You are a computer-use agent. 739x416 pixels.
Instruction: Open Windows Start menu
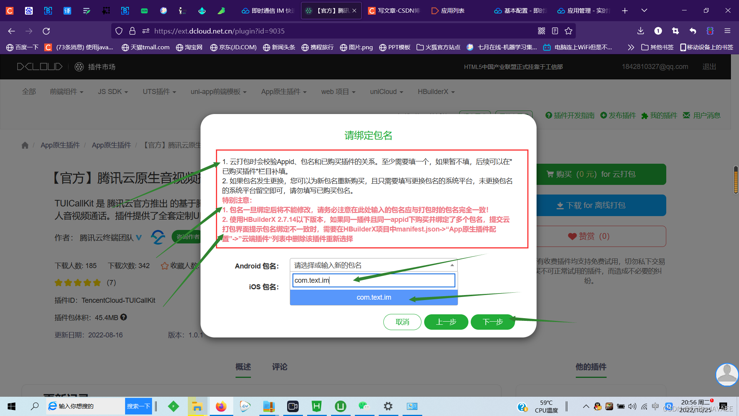coord(12,406)
